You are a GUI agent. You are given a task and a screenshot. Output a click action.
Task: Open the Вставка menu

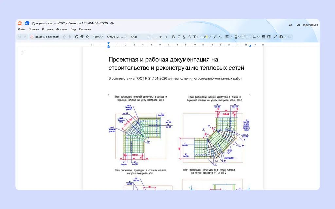tap(47, 29)
